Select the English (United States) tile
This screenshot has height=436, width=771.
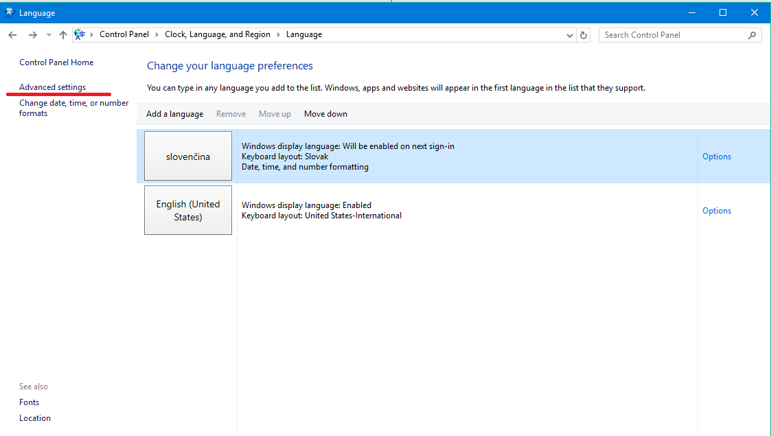188,210
